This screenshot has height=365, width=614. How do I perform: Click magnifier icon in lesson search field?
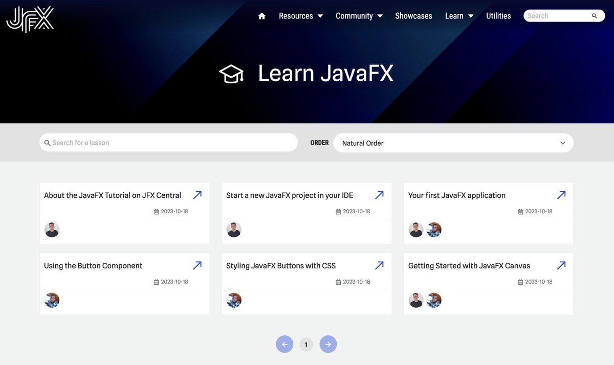click(x=47, y=143)
